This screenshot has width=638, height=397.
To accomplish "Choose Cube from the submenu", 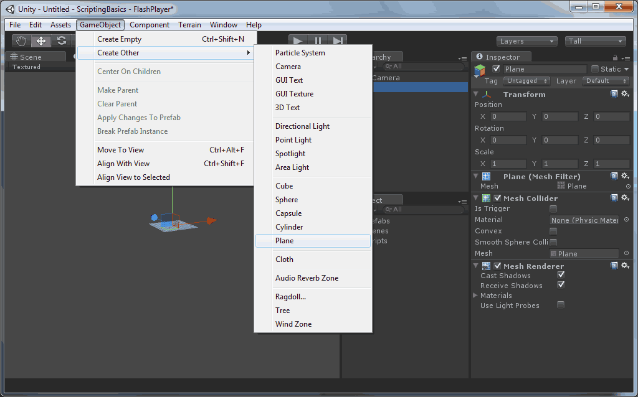I will pos(313,185).
